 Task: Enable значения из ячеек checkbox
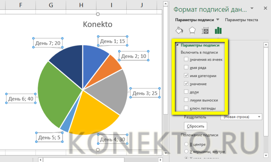click(x=186, y=59)
